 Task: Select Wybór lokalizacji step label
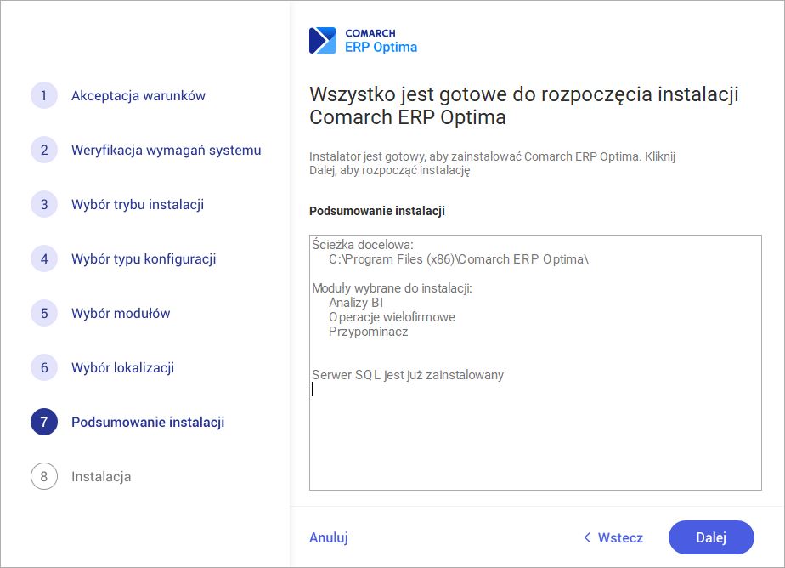pos(122,367)
